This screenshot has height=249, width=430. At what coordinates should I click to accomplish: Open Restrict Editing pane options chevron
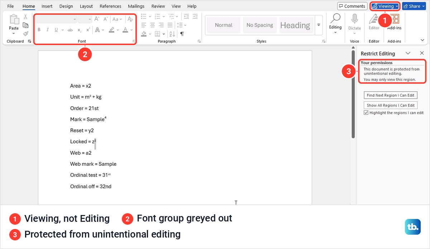pos(408,53)
